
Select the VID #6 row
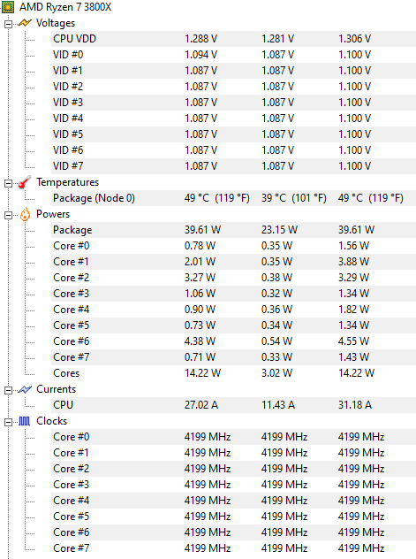[x=233, y=150]
